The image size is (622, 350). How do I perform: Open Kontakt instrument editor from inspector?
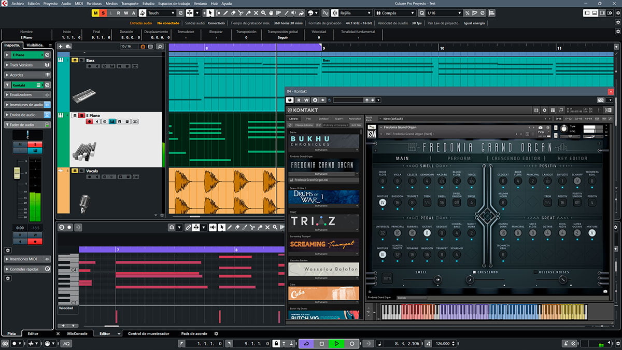[x=47, y=85]
